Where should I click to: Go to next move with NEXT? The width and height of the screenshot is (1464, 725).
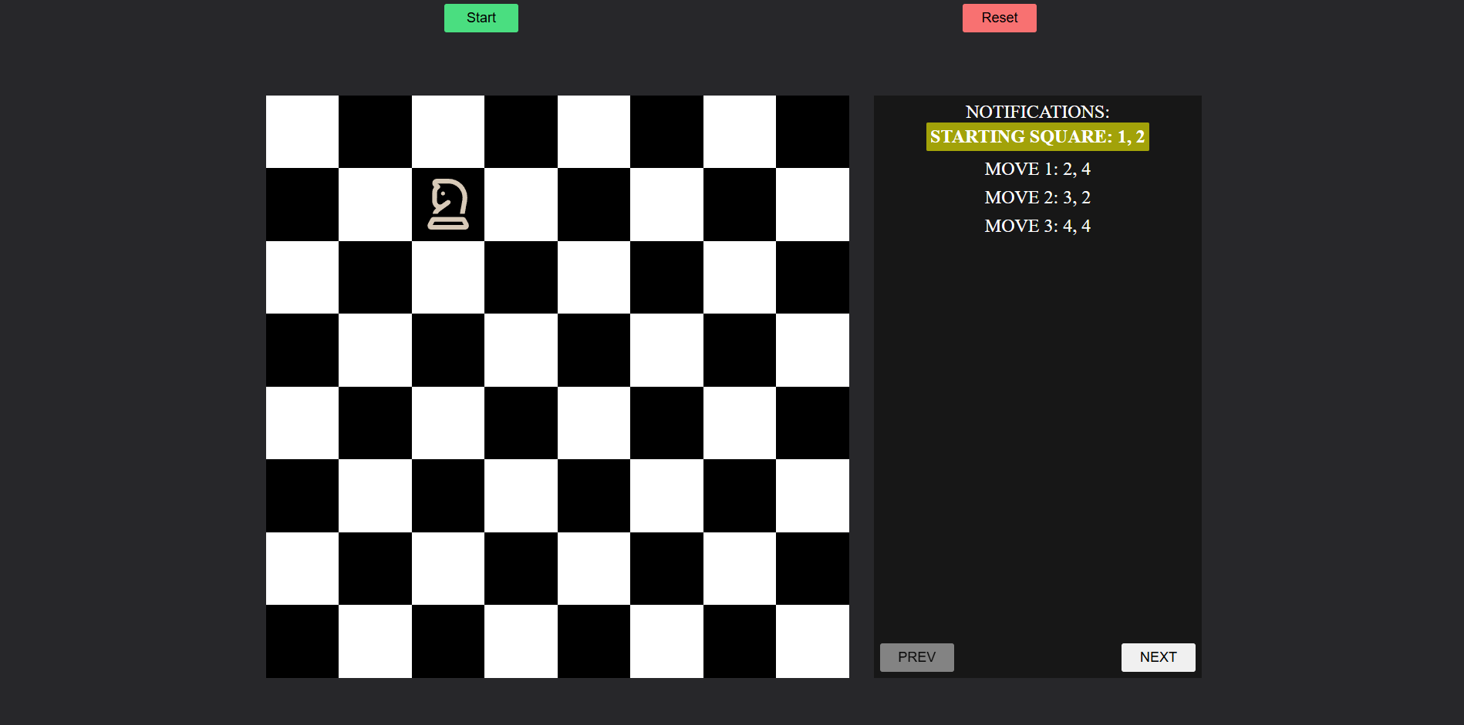[x=1158, y=657]
